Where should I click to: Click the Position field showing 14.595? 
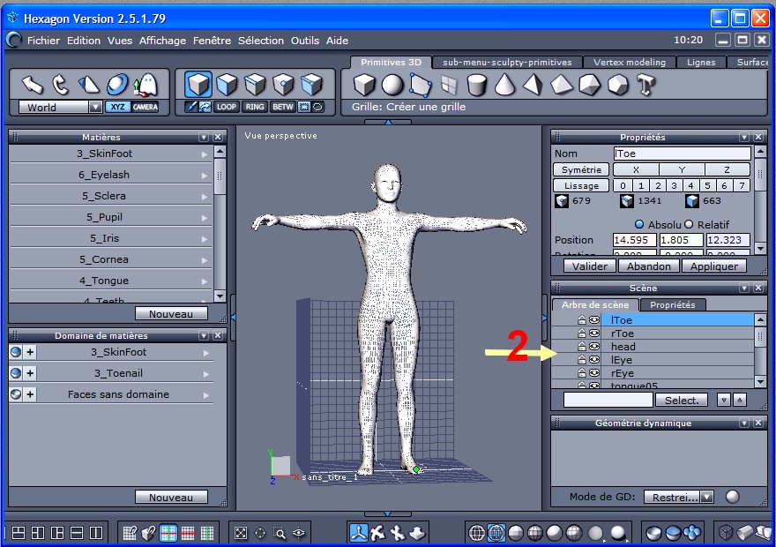coord(634,240)
